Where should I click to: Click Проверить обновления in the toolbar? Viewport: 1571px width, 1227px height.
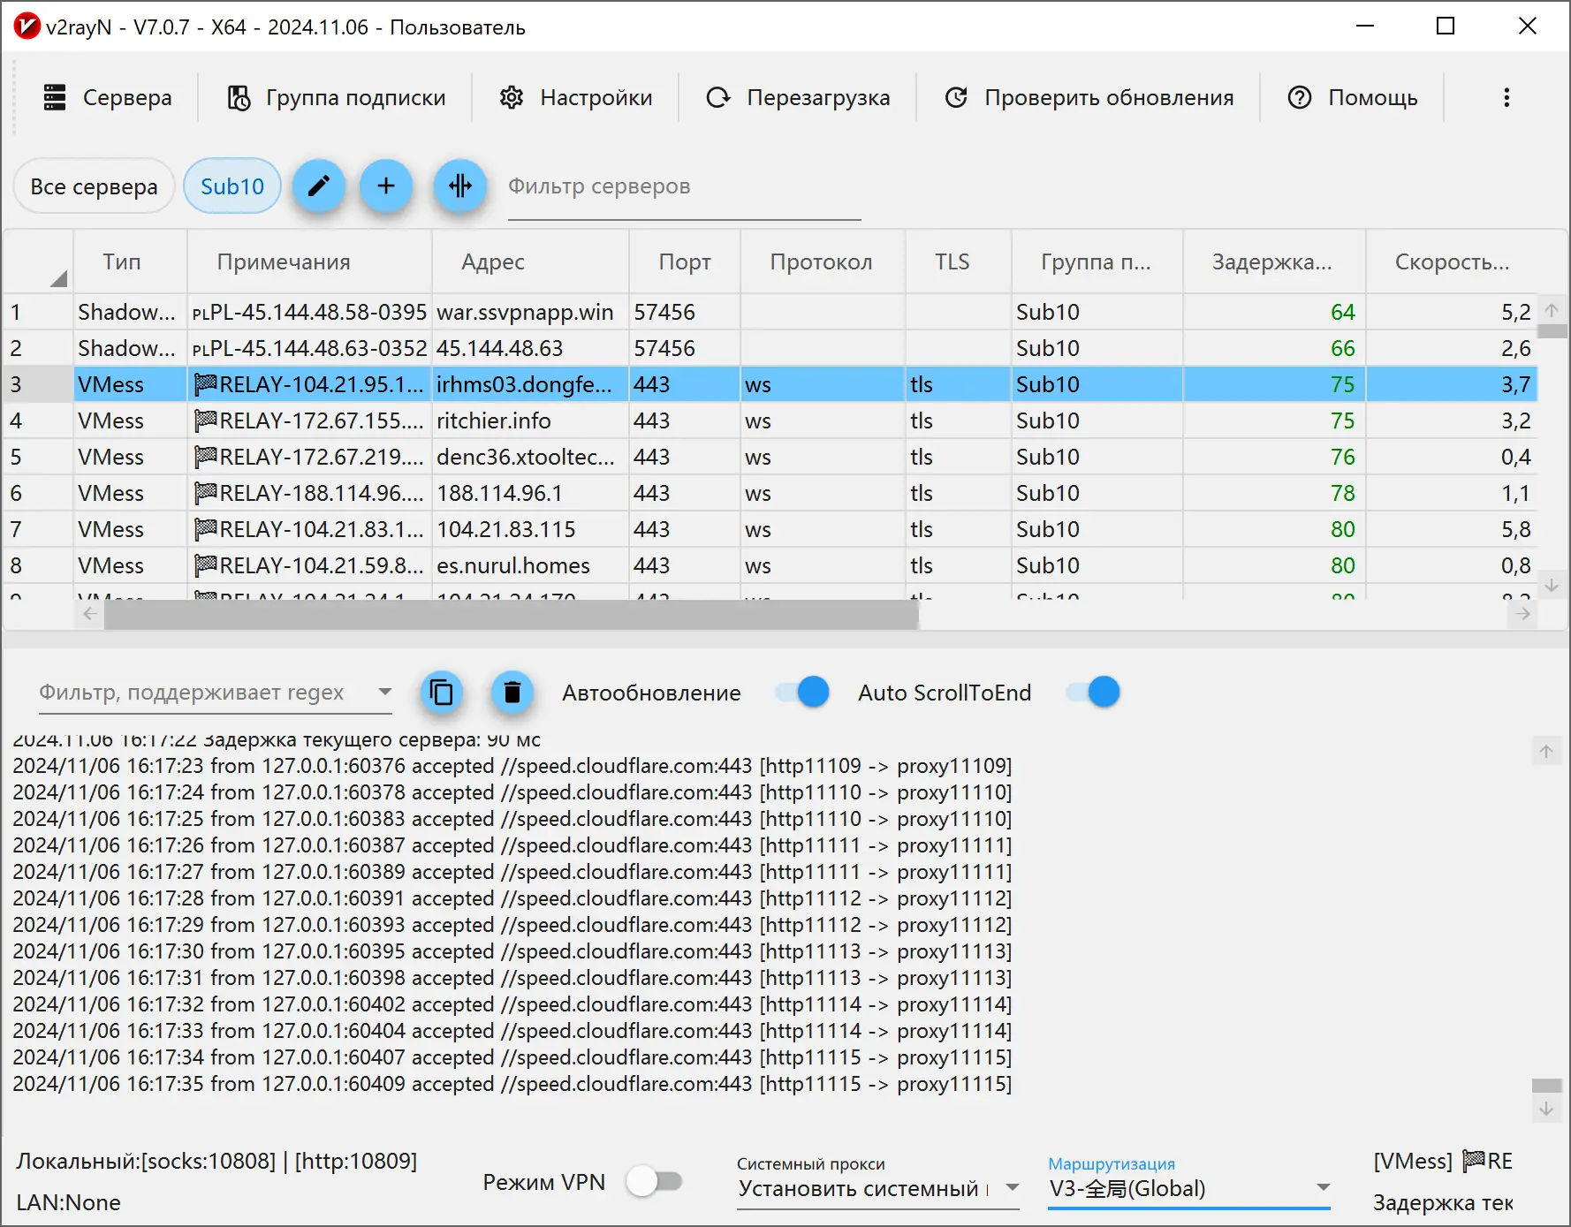pos(1089,97)
